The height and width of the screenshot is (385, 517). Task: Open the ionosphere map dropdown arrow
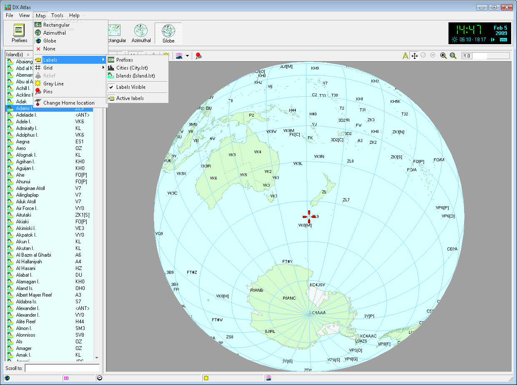pos(187,56)
